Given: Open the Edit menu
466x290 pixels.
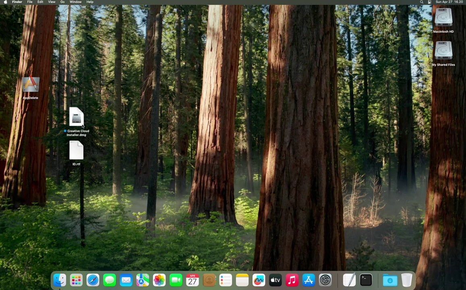Looking at the screenshot, I should pyautogui.click(x=40, y=2).
